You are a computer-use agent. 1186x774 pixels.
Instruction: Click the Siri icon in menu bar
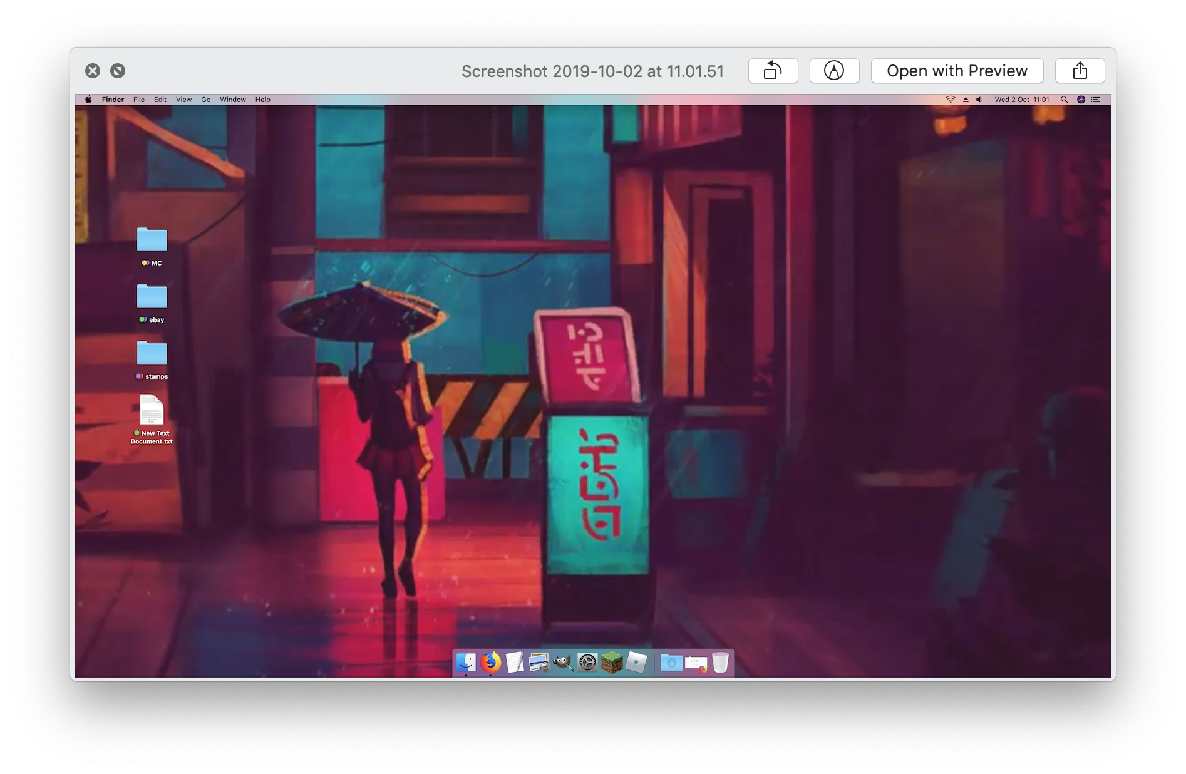(x=1081, y=100)
